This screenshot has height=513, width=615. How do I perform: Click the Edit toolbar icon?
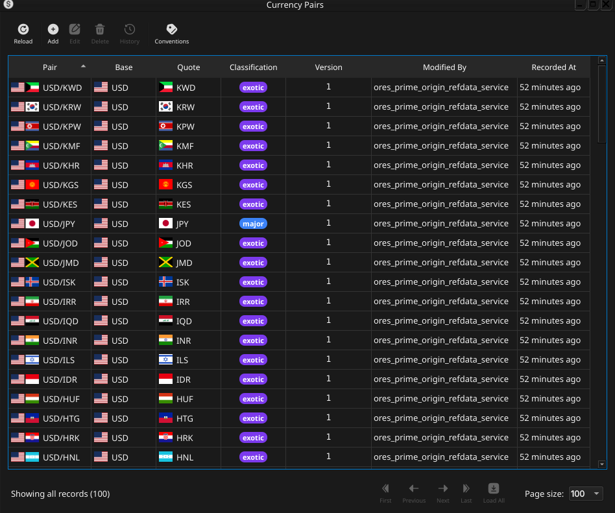pyautogui.click(x=75, y=29)
